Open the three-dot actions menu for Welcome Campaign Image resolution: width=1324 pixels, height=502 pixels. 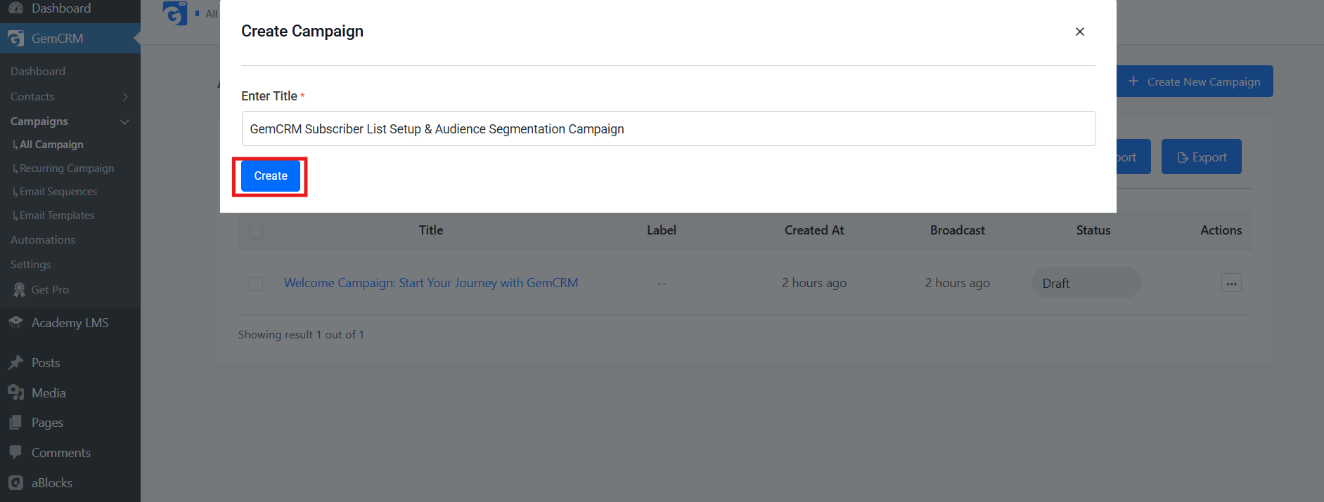tap(1231, 283)
